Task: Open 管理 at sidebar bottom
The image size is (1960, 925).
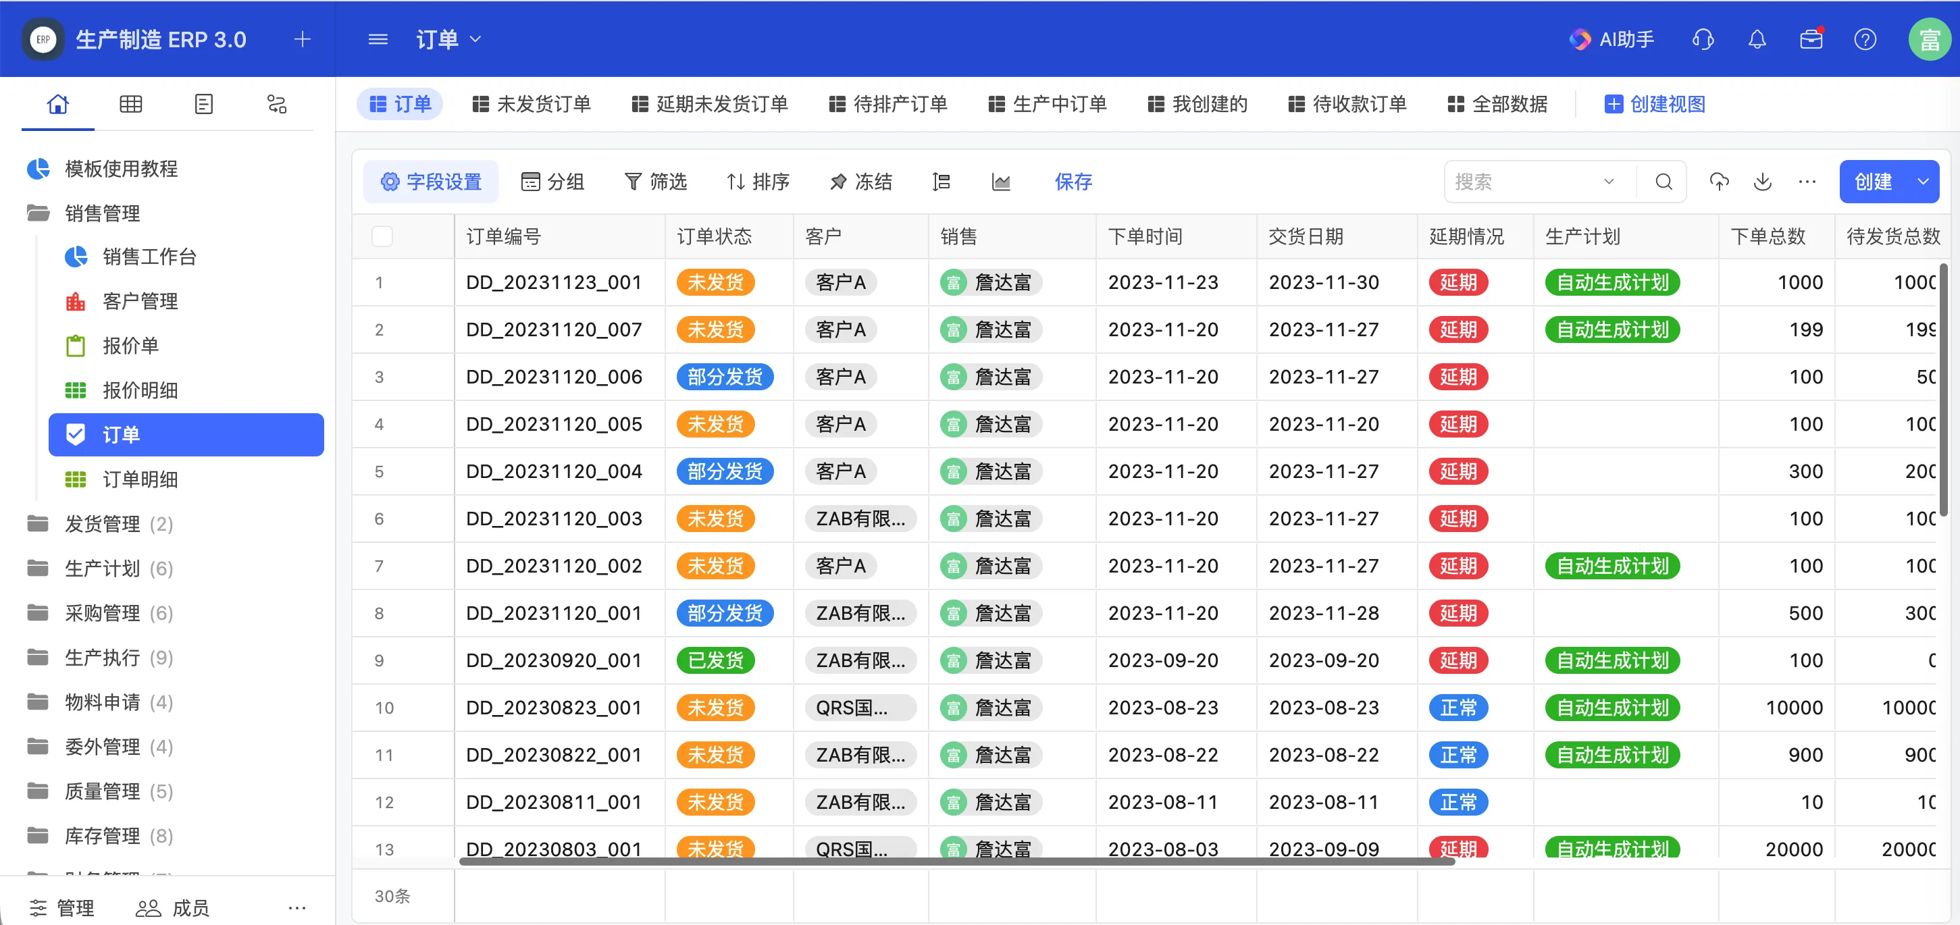Action: pos(61,907)
